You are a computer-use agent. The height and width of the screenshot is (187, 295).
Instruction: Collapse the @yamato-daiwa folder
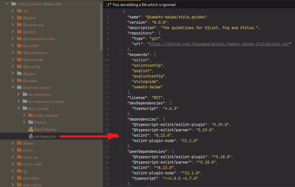(x=13, y=87)
